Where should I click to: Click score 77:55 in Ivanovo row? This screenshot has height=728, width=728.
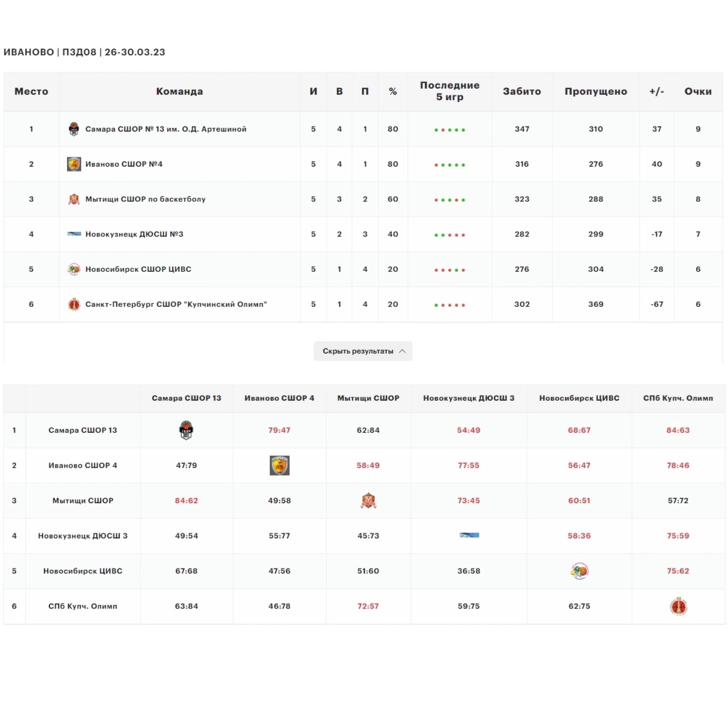point(469,465)
